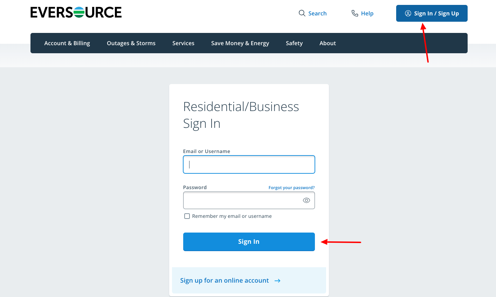Click the person icon in Sign In / Sign Up

pos(408,13)
